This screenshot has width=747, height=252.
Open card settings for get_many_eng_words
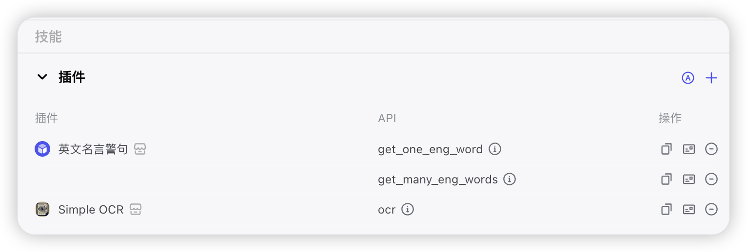pos(689,179)
